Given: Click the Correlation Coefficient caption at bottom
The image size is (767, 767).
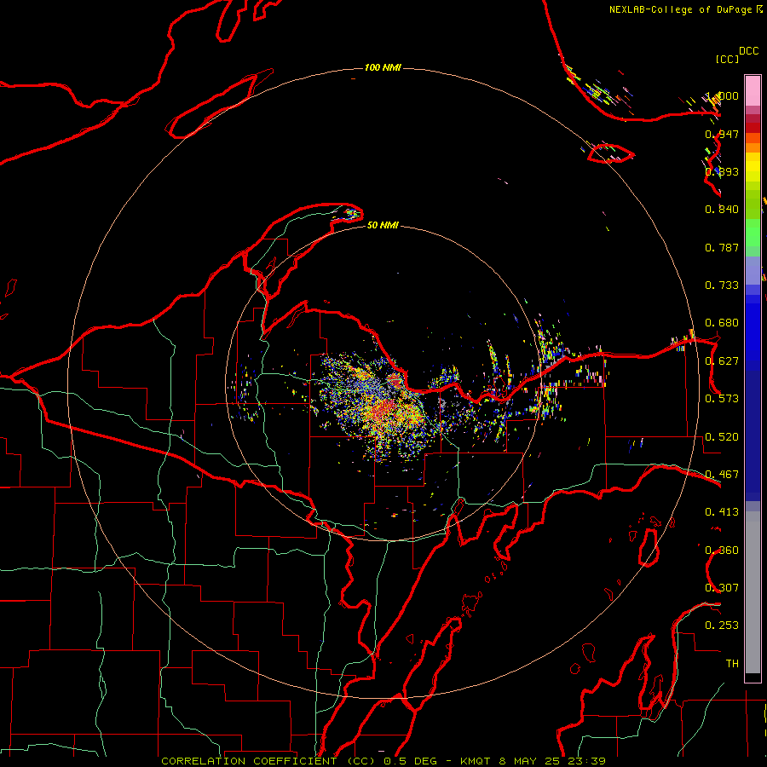Looking at the screenshot, I should (x=383, y=761).
